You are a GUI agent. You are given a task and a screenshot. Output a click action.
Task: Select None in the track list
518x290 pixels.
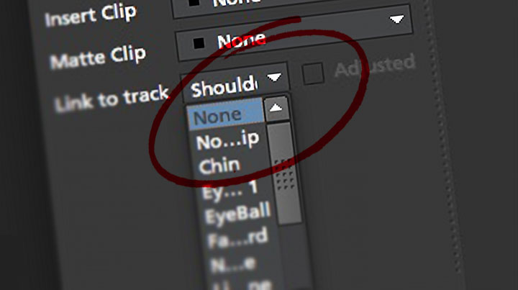pyautogui.click(x=226, y=115)
